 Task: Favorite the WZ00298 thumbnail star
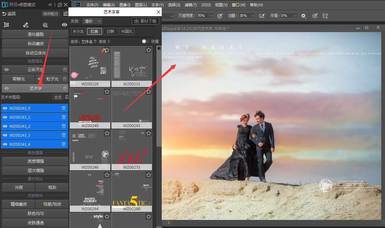point(149,175)
